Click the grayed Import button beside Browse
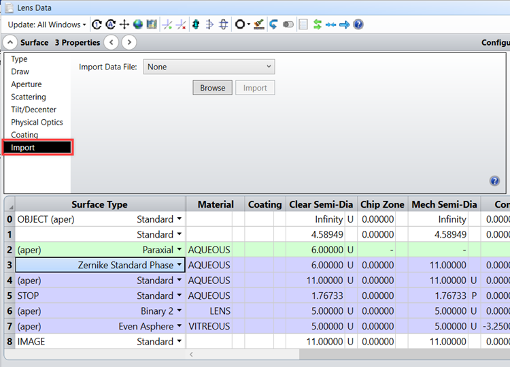Image resolution: width=510 pixels, height=367 pixels. point(255,88)
